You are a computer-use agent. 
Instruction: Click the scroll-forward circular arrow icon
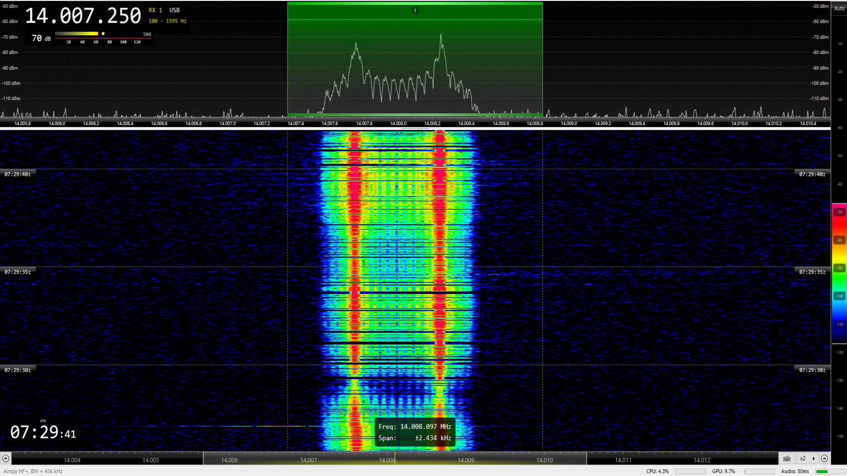[x=824, y=458]
